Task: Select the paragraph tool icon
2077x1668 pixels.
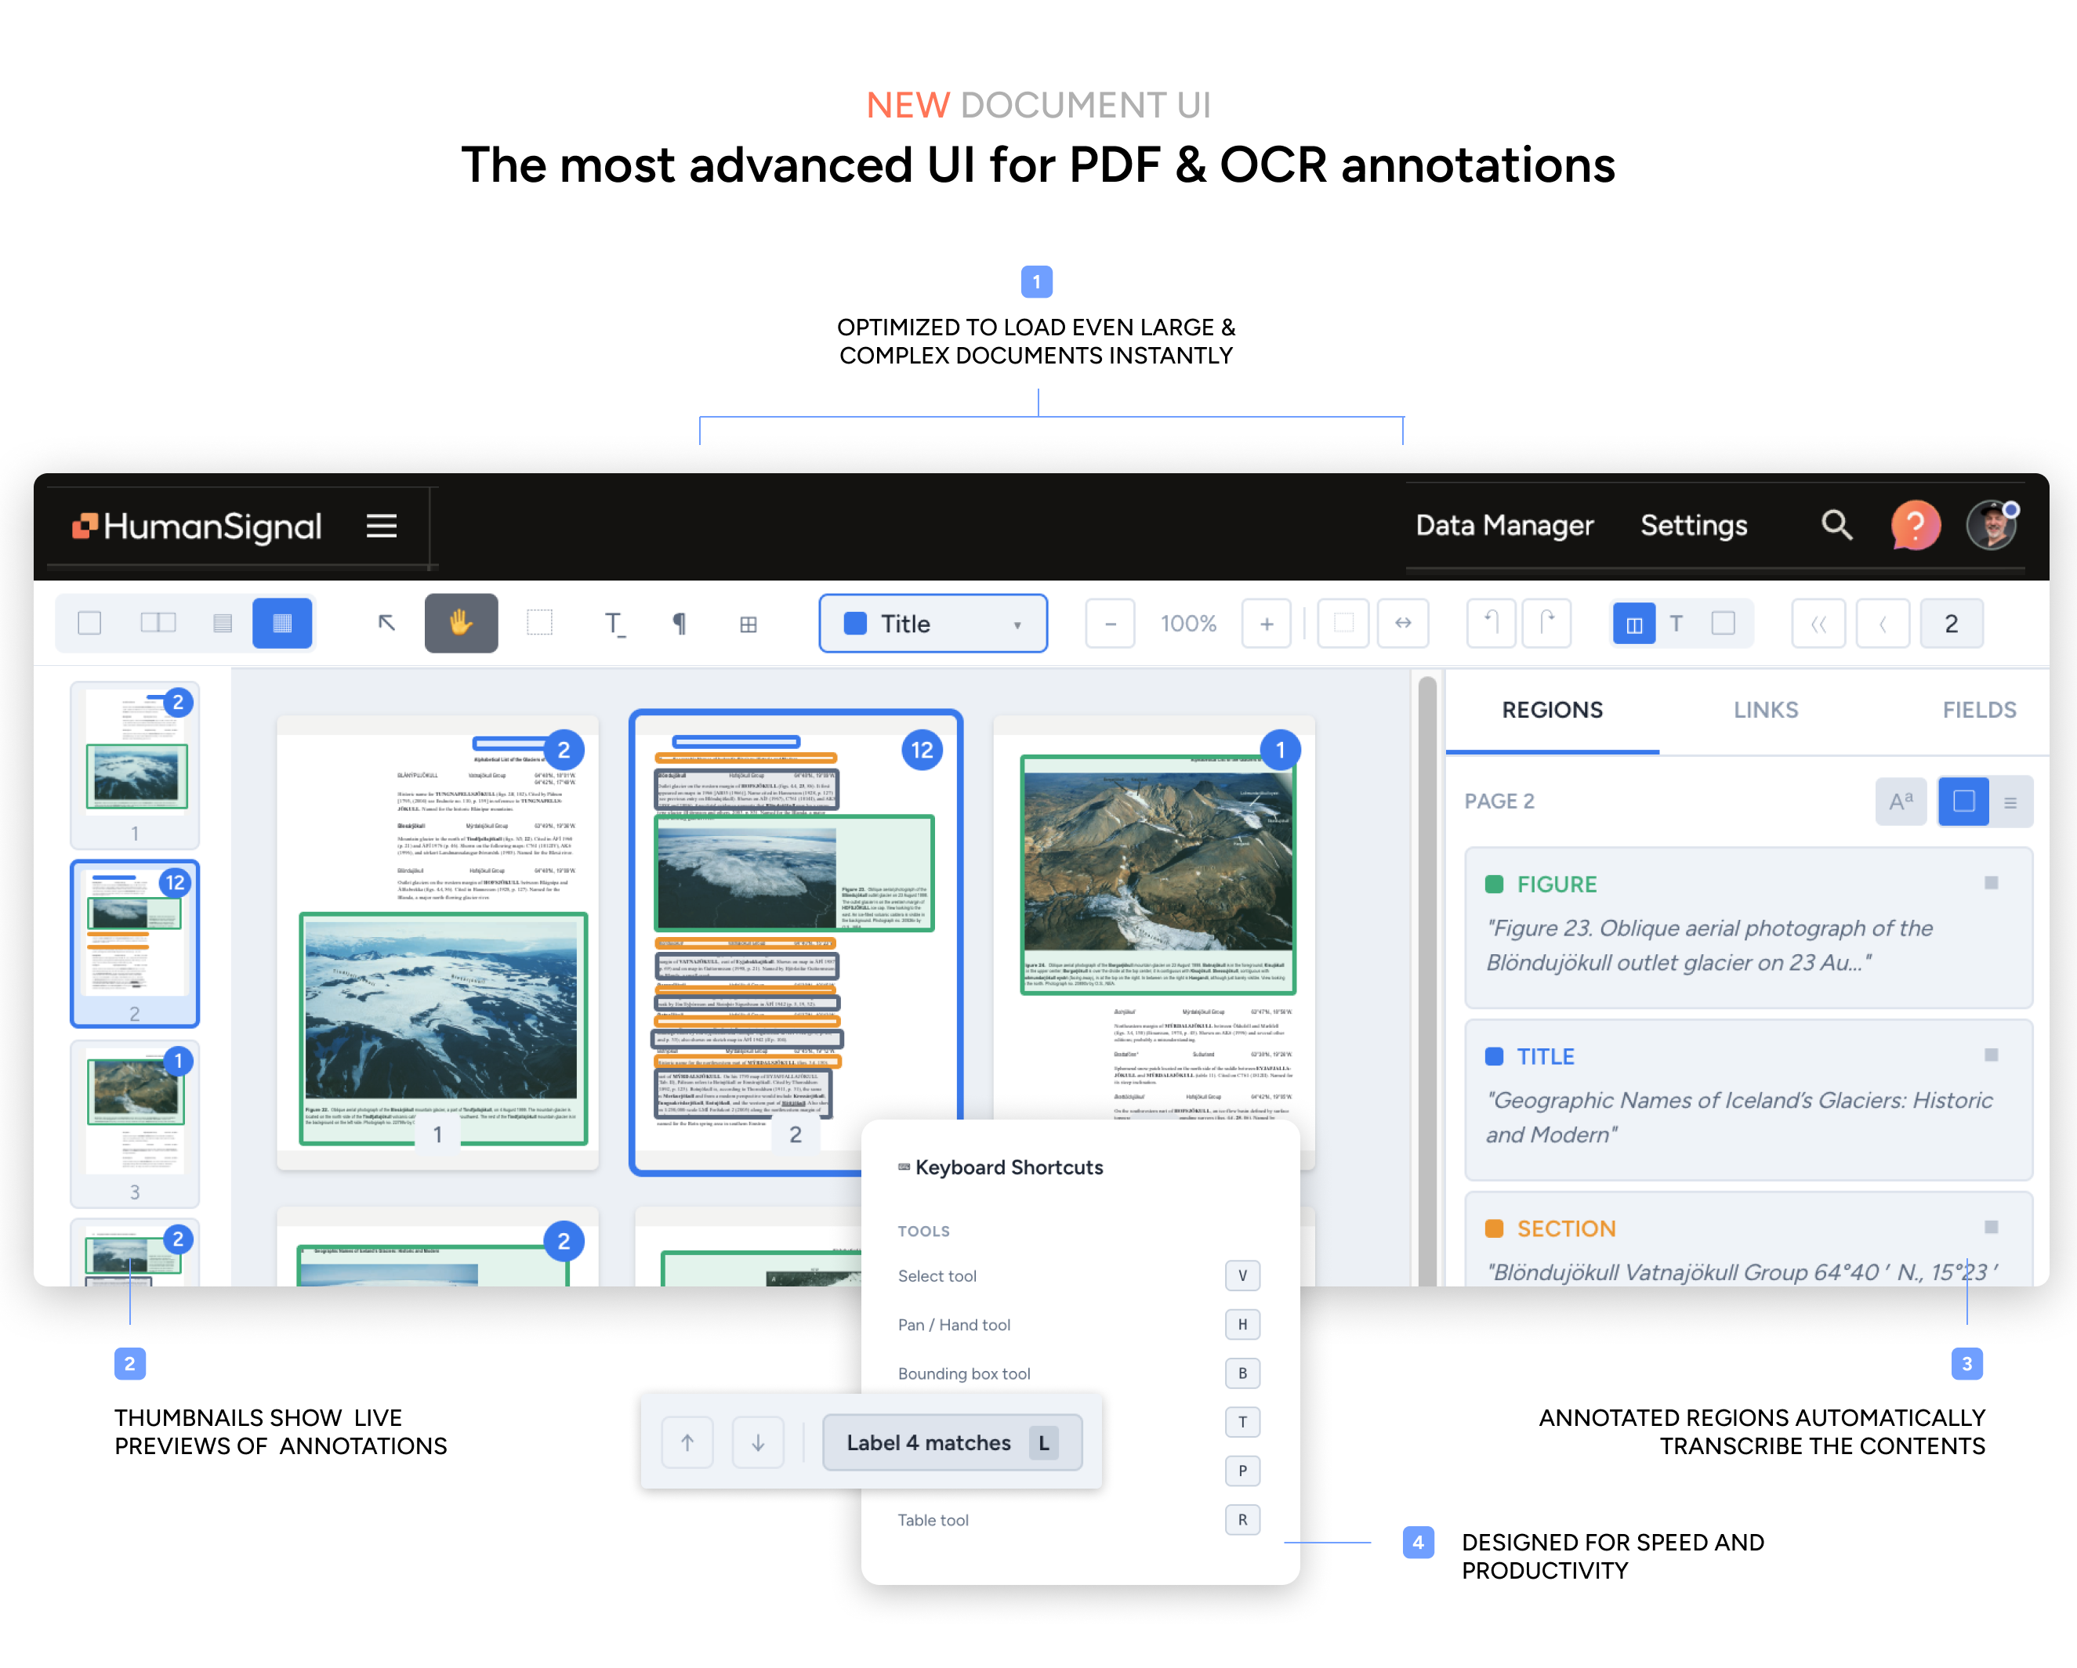Action: coord(680,623)
